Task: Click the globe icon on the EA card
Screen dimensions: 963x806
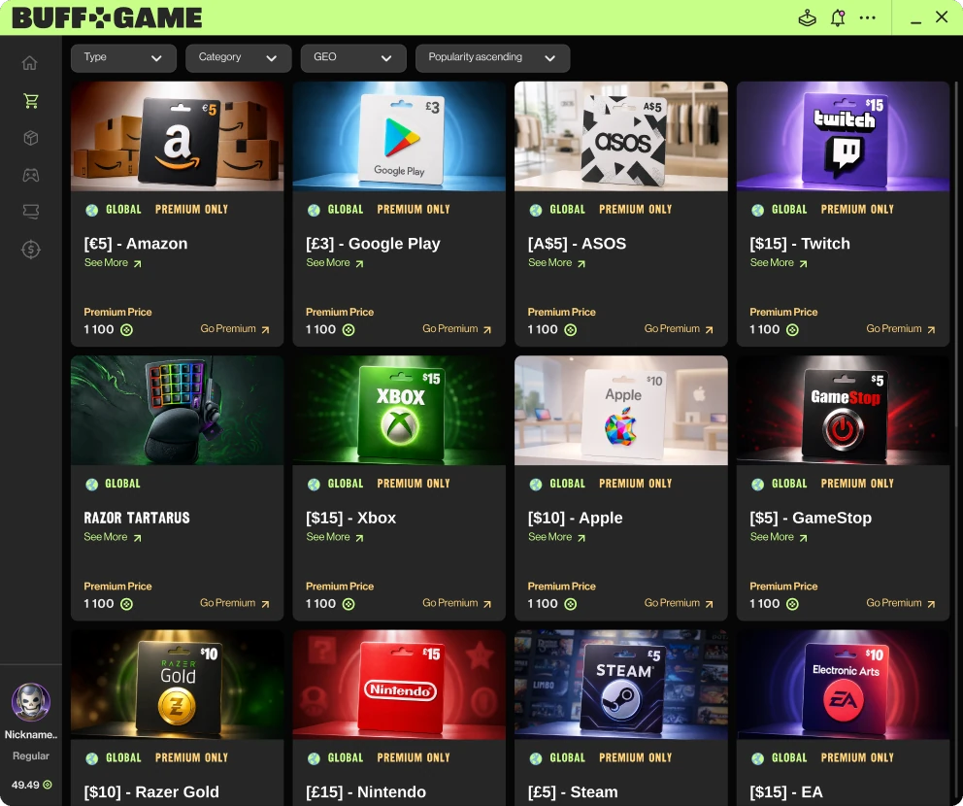Action: click(x=758, y=758)
